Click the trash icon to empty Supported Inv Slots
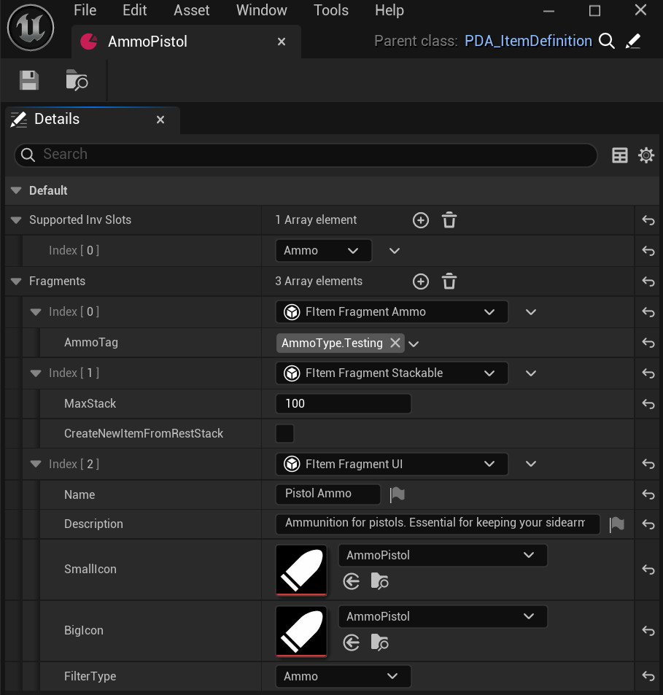 pyautogui.click(x=449, y=220)
